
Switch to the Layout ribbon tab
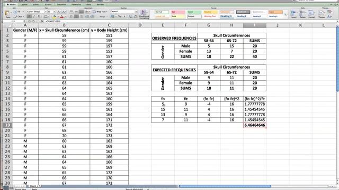point(24,5)
